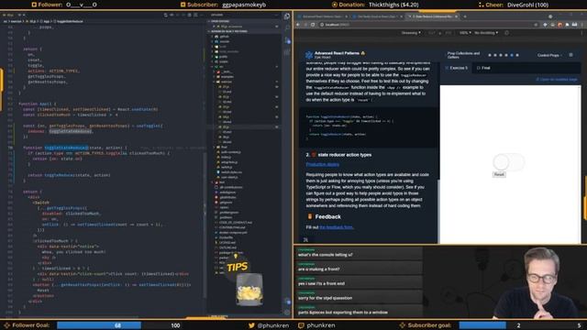Go to next exercise Control Props
The width and height of the screenshot is (587, 330).
point(548,55)
